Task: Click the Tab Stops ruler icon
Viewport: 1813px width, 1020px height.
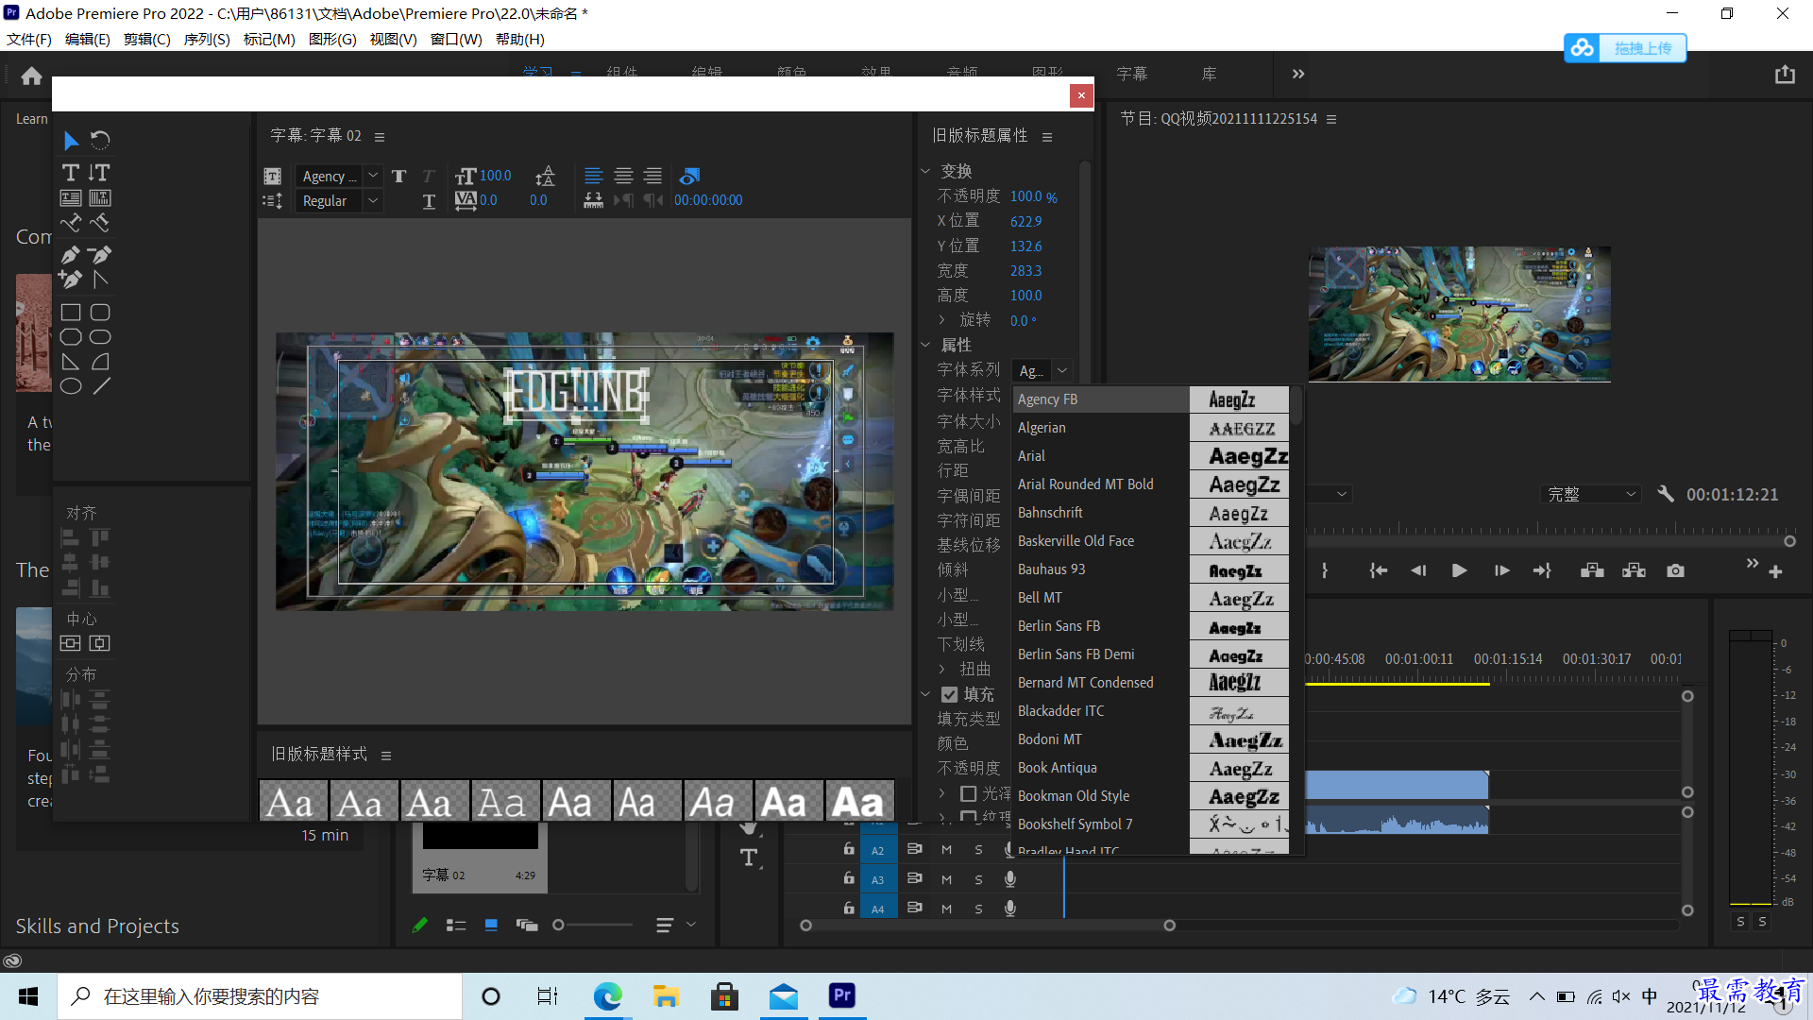Action: tap(593, 200)
